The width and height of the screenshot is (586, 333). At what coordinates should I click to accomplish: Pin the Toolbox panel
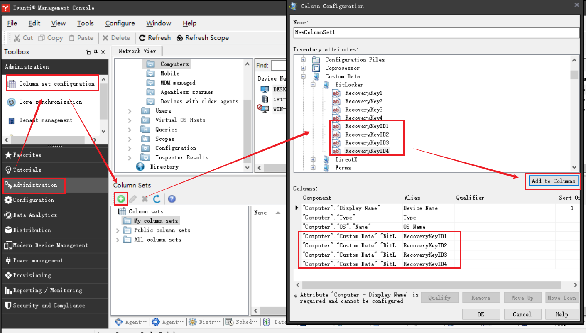(x=96, y=52)
